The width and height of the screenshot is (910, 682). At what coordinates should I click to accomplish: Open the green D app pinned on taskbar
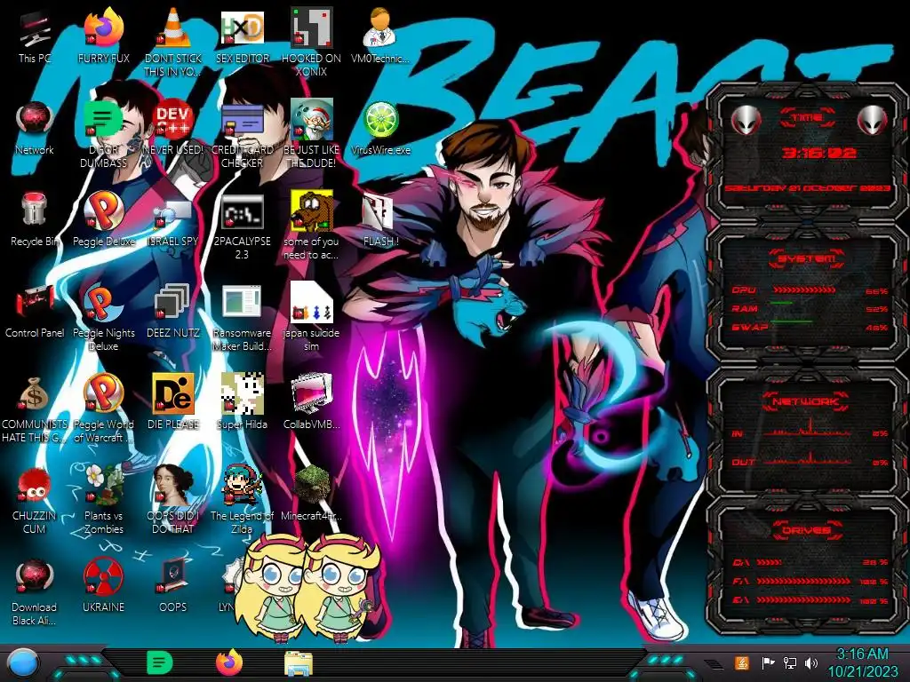160,662
